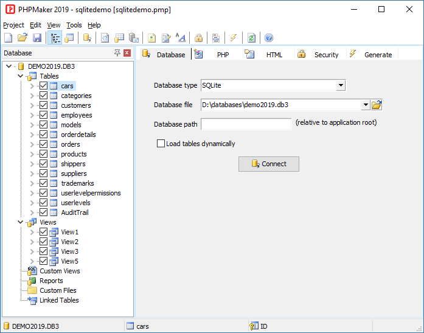The width and height of the screenshot is (424, 333).
Task: Click the New Project toolbar icon
Action: (9, 38)
